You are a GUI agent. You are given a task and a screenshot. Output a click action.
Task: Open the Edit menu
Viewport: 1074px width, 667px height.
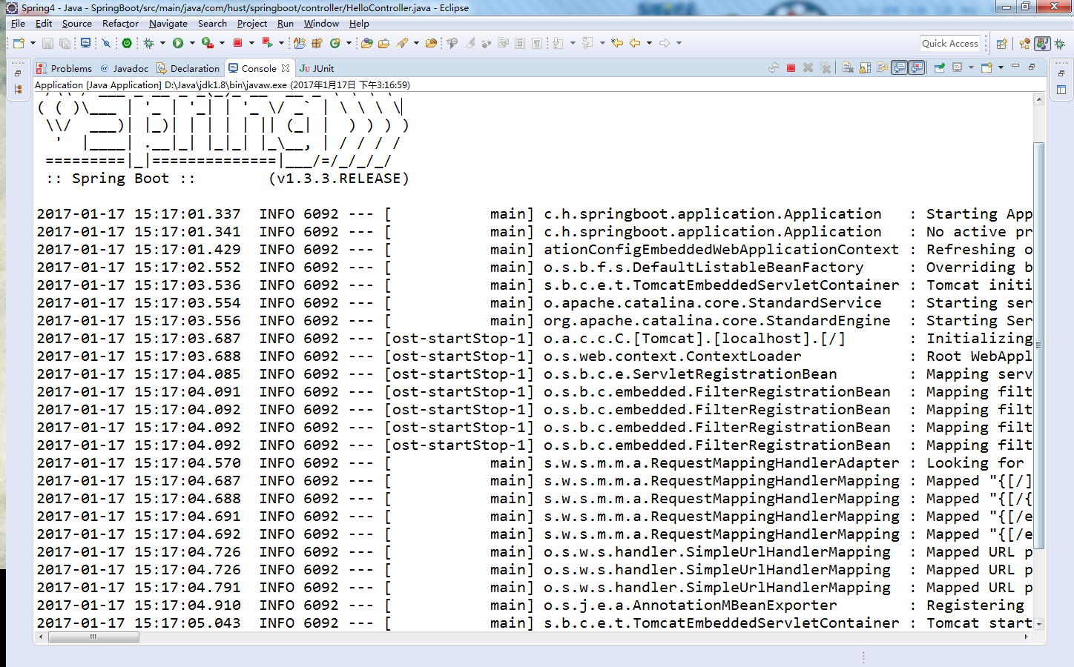tap(44, 24)
